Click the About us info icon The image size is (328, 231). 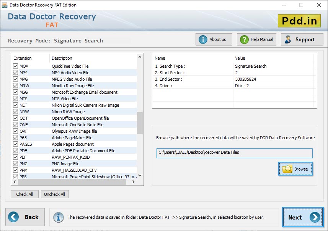203,39
